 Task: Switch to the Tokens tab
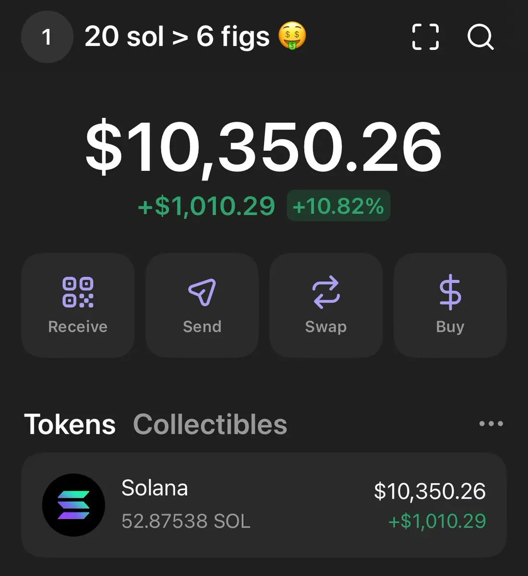tap(70, 425)
